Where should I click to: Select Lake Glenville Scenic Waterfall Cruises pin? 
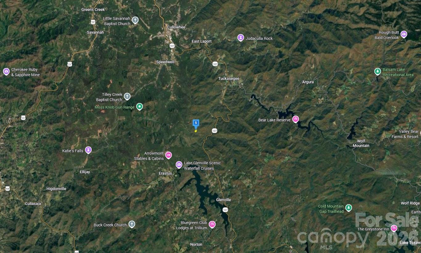(x=179, y=165)
